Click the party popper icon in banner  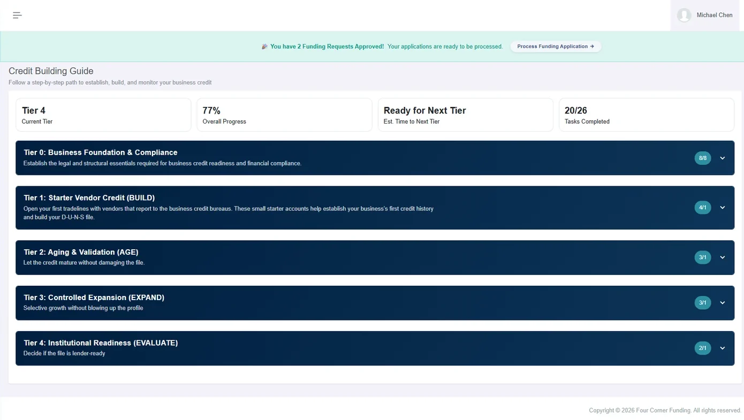264,47
